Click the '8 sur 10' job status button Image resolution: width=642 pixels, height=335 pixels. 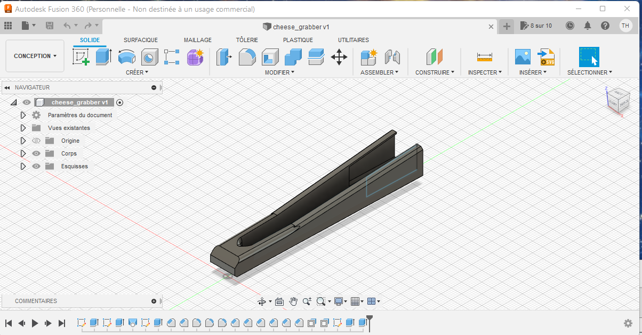click(536, 26)
